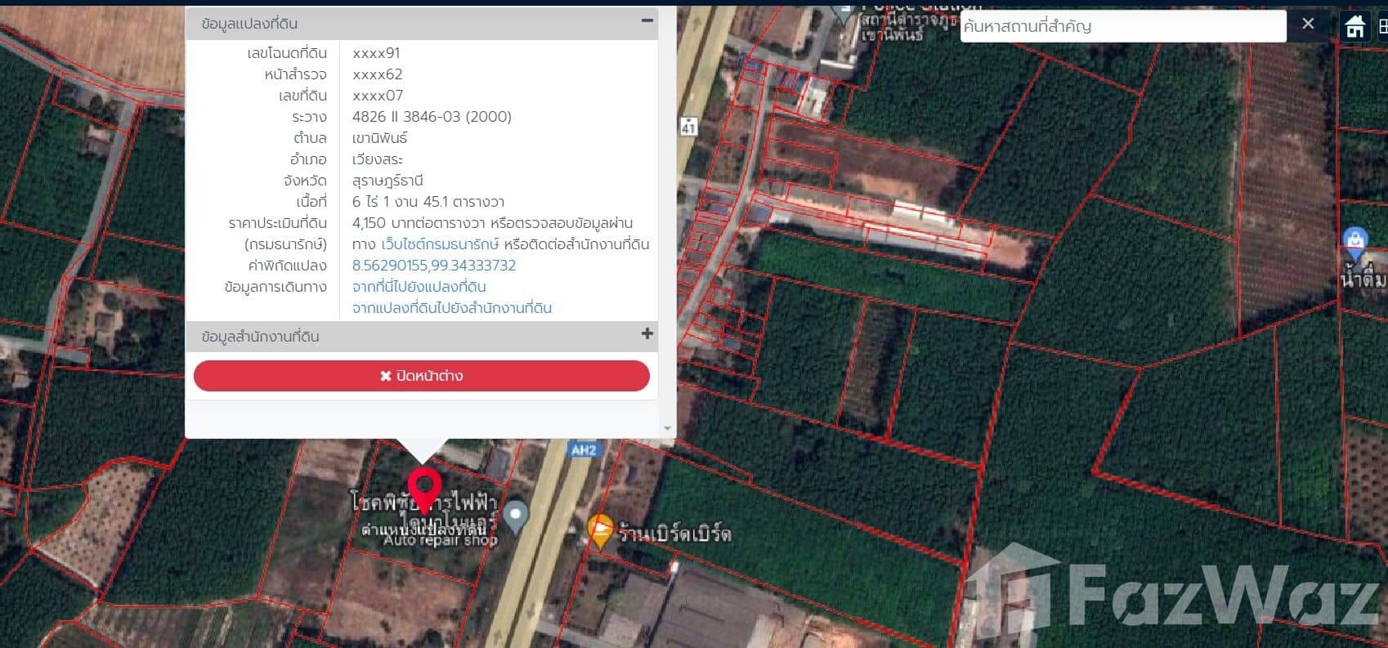
Task: Click the AH2 highway shield
Action: (583, 449)
